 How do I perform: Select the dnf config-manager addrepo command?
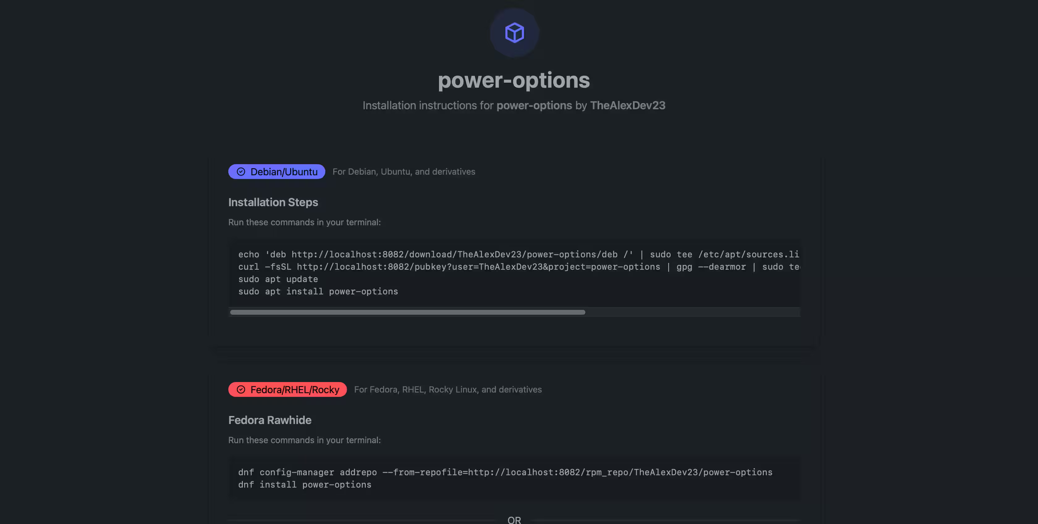[x=504, y=472]
